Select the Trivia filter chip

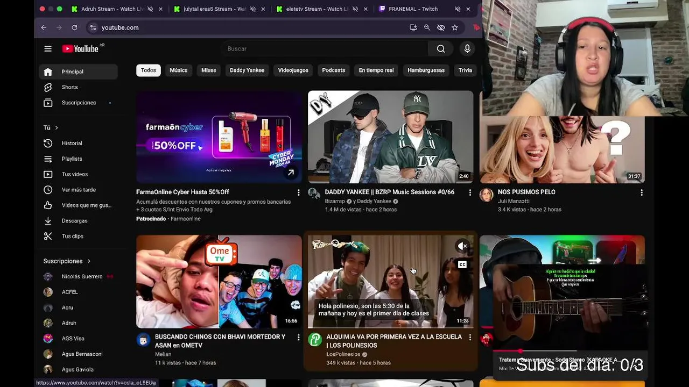[465, 70]
